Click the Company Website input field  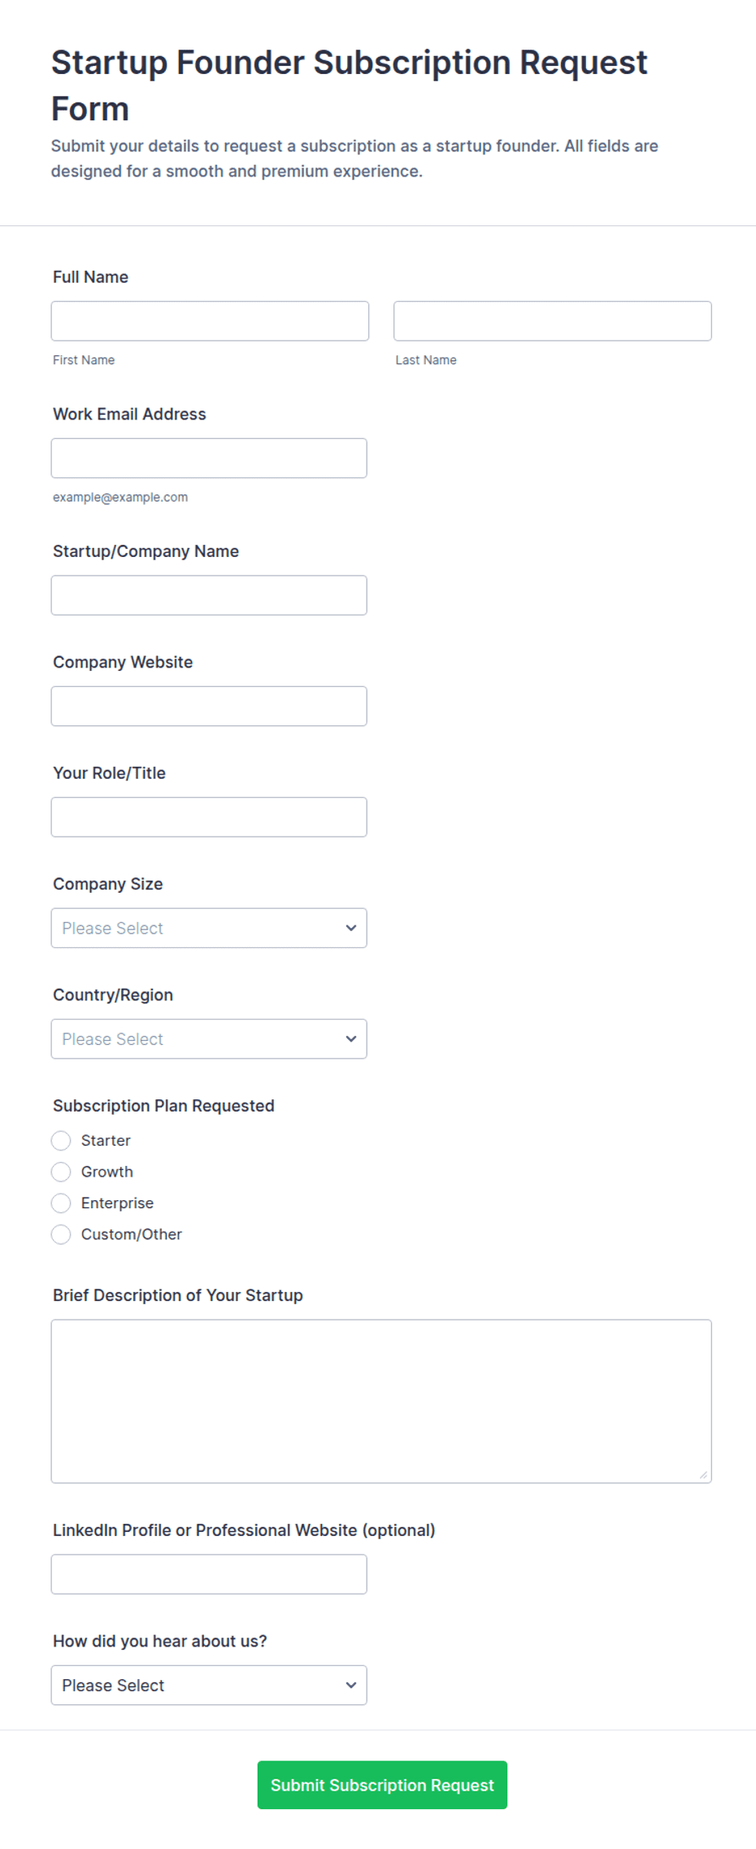pos(209,707)
